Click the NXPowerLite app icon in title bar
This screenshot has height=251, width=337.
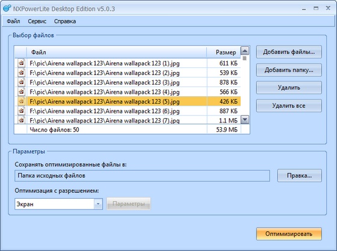pos(7,8)
